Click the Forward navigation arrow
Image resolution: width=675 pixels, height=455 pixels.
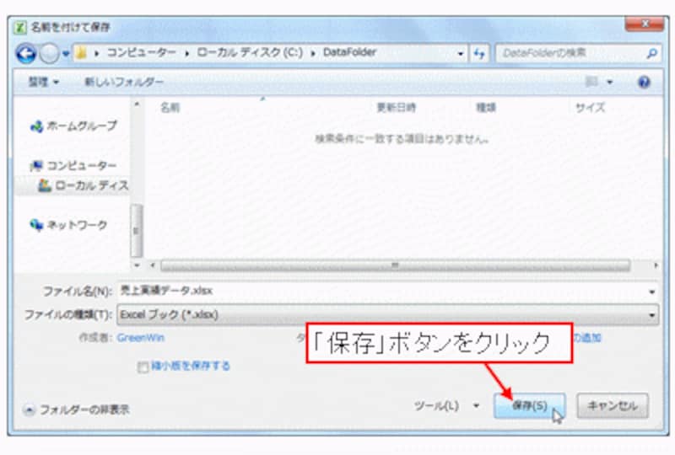[49, 54]
